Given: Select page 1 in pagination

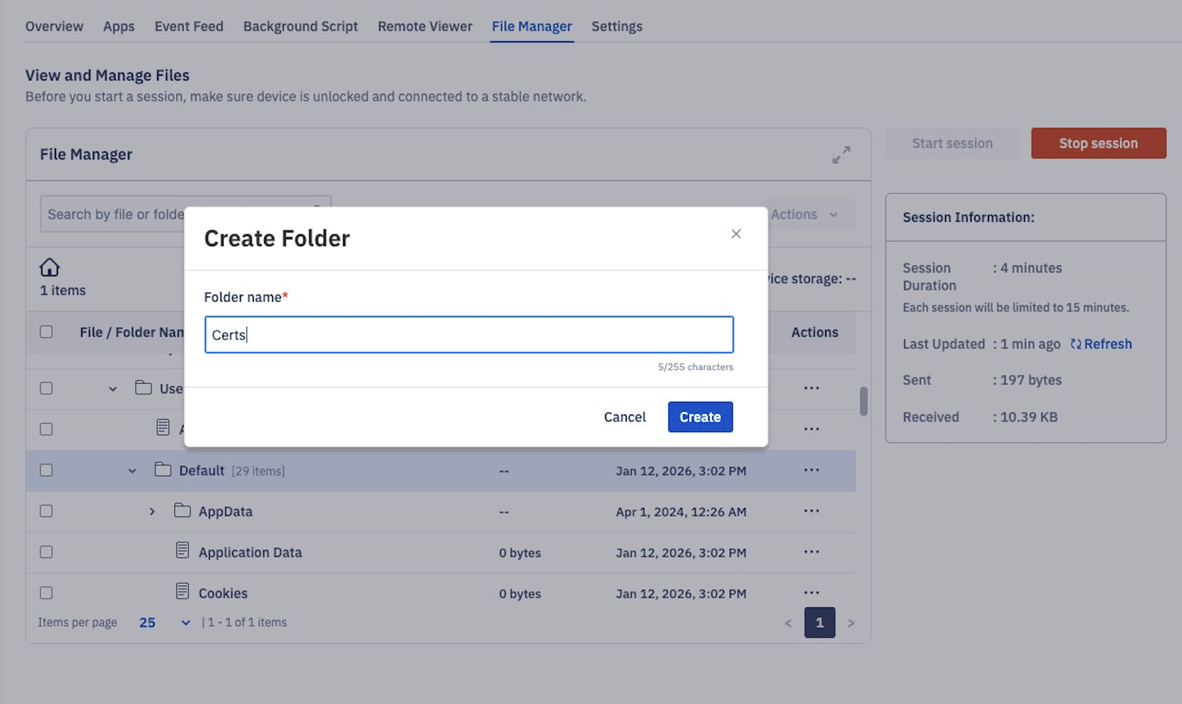Looking at the screenshot, I should pyautogui.click(x=819, y=623).
